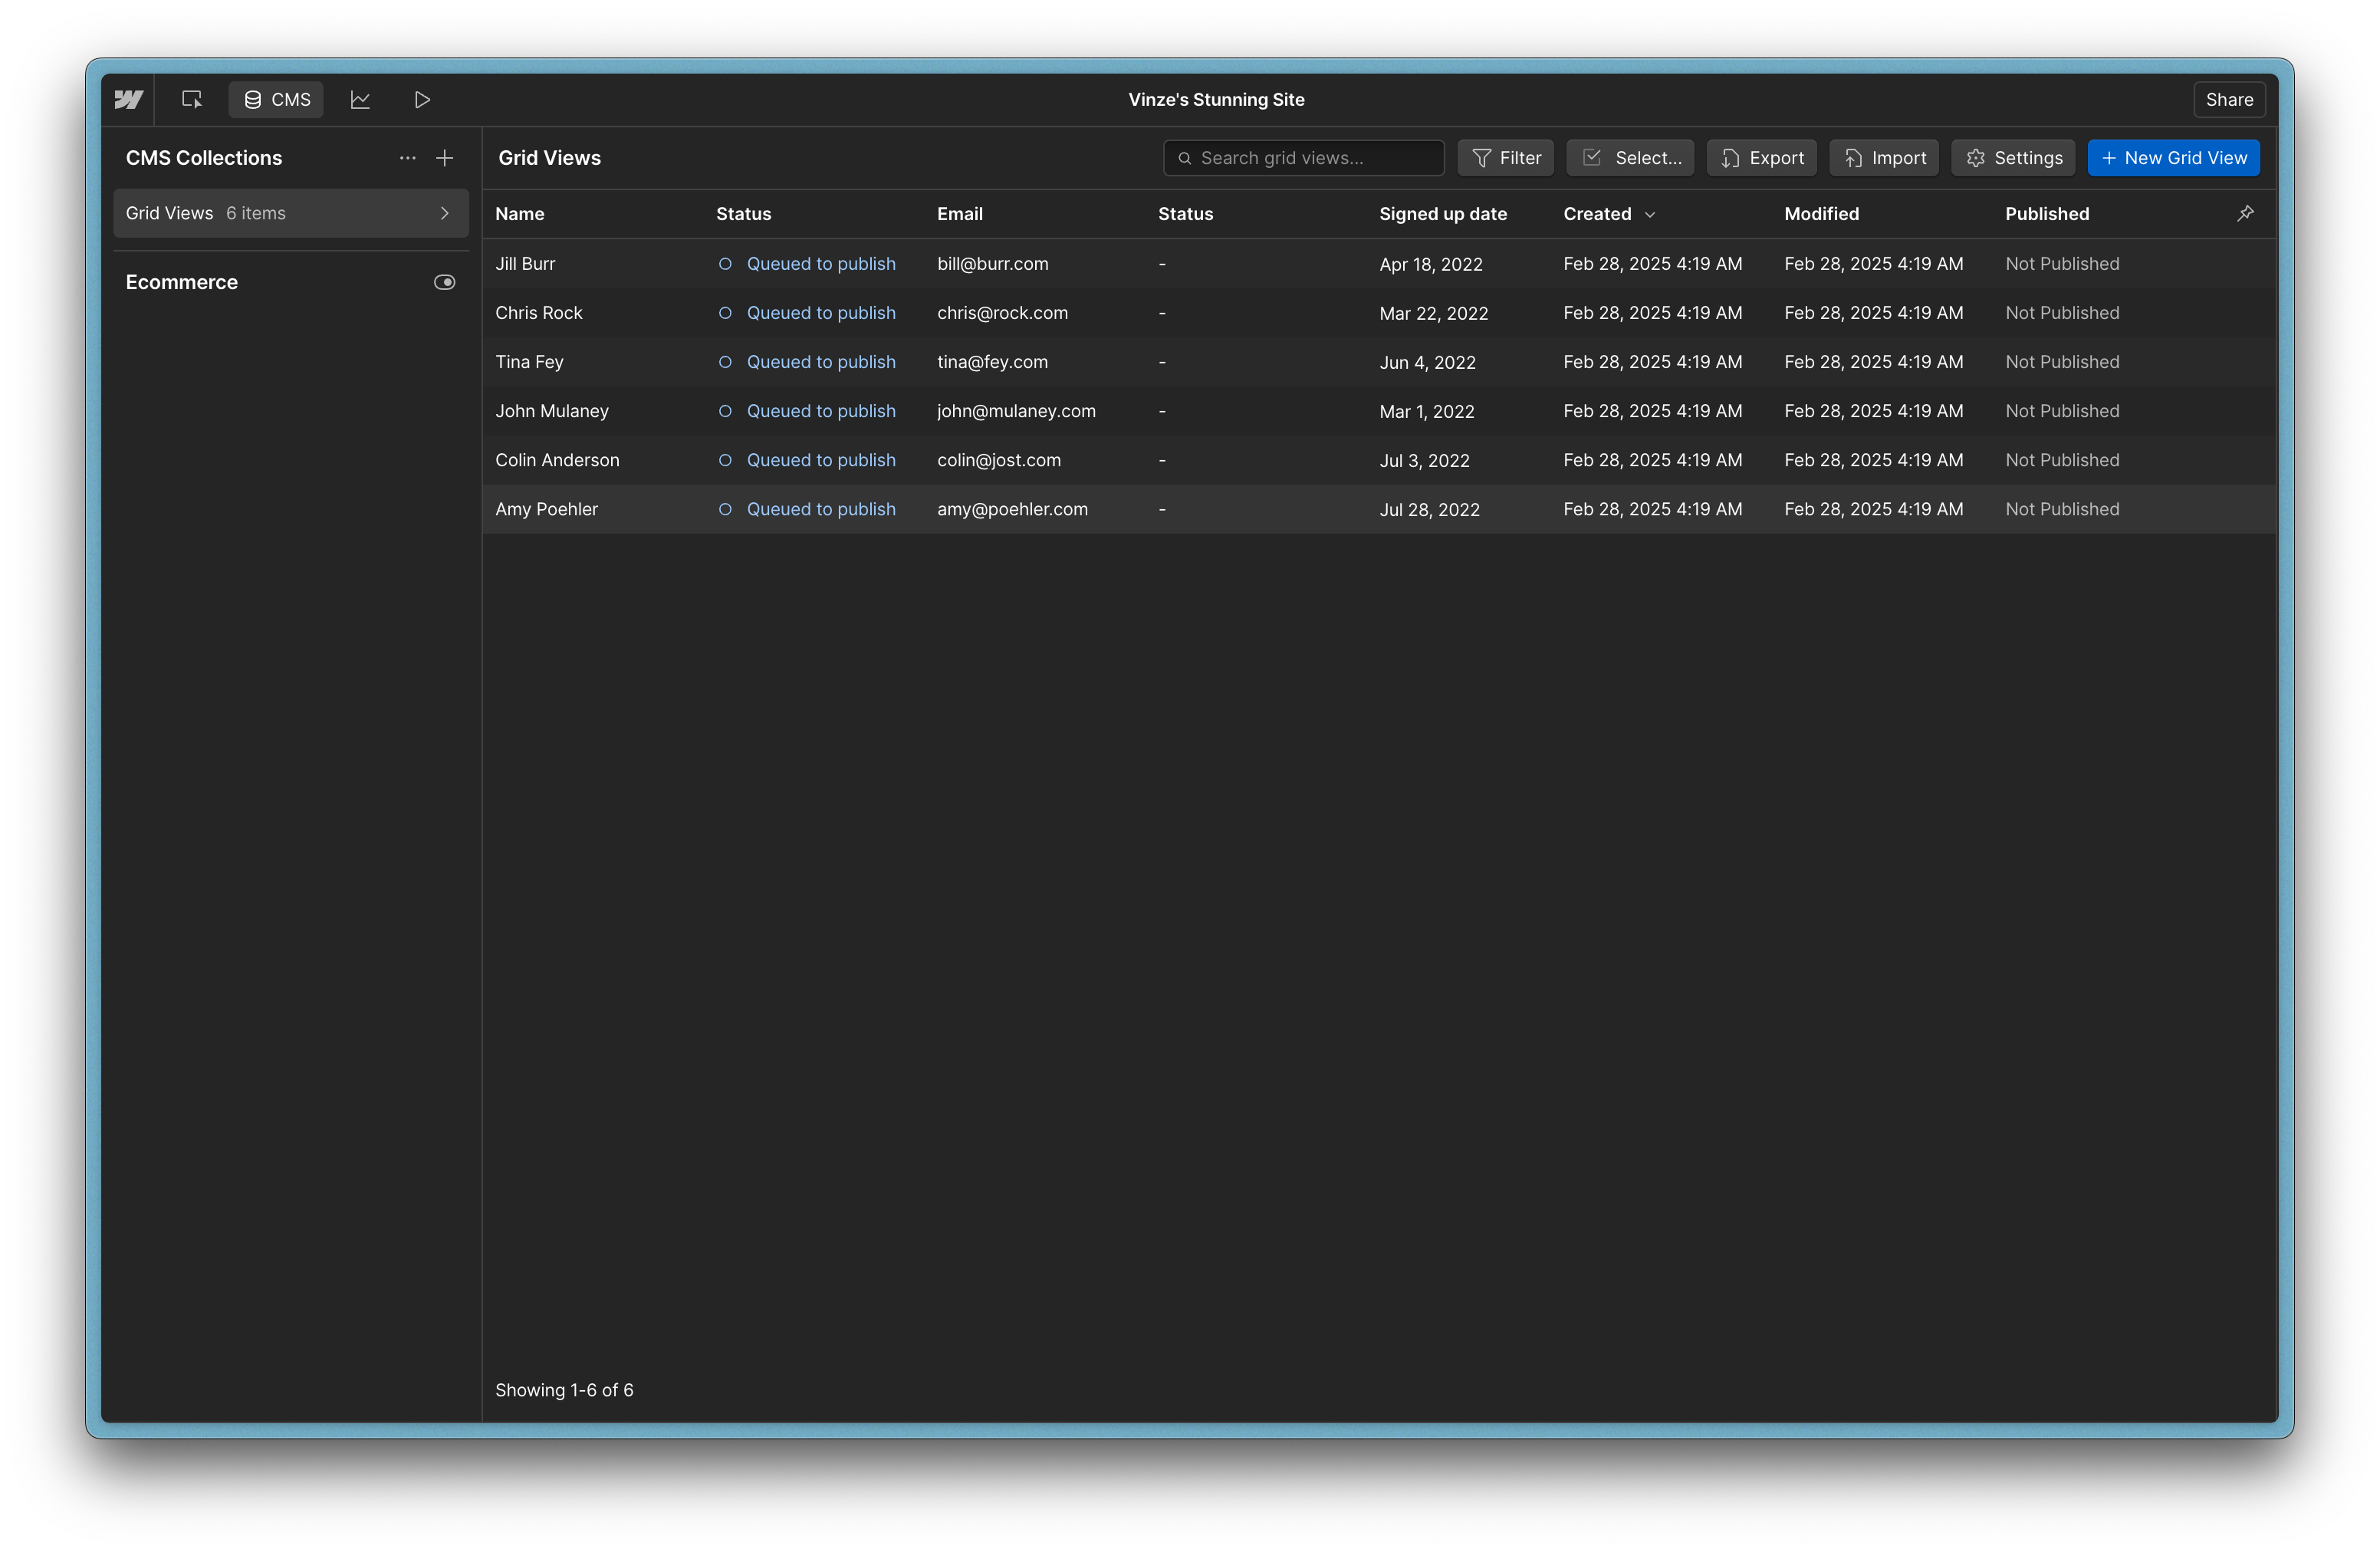Click the colin@jost.com email cell
The image size is (2380, 1552).
point(999,460)
